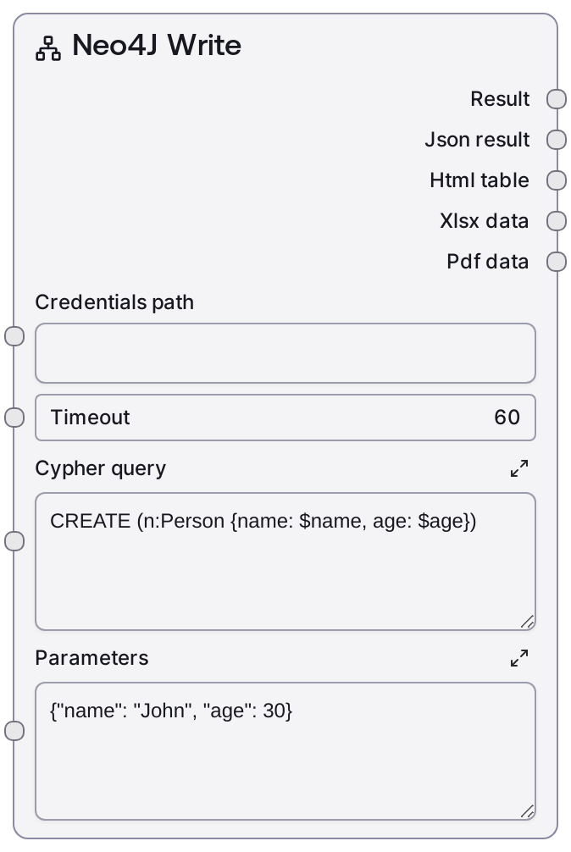Screen dimensions: 571x852
Task: Expand the Cypher query editor
Action: 519,468
